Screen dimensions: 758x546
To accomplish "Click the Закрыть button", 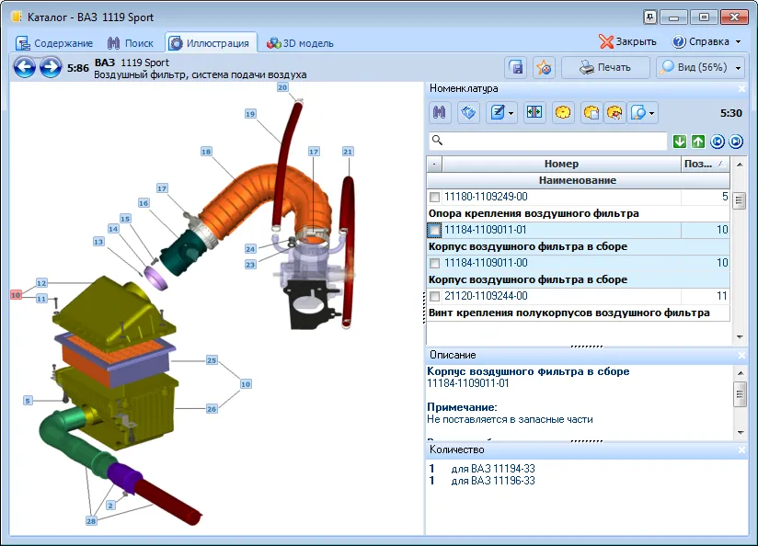I will 627,41.
